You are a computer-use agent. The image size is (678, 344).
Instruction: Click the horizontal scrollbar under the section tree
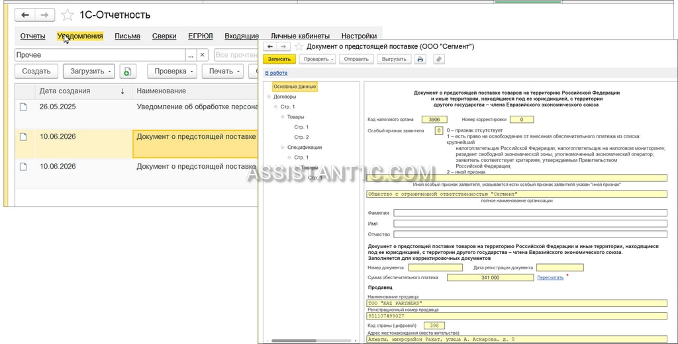click(x=294, y=341)
